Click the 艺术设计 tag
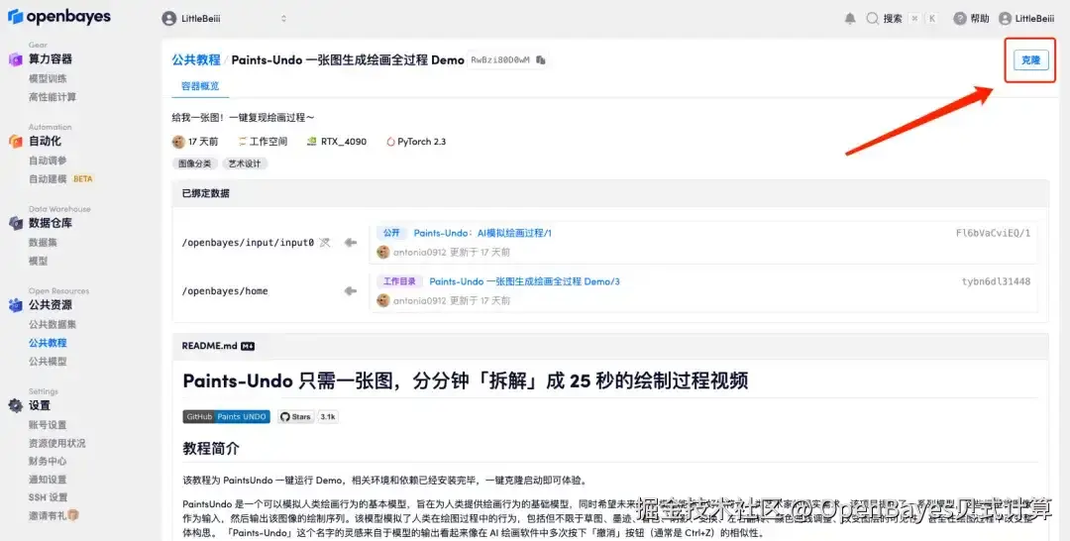 click(245, 163)
